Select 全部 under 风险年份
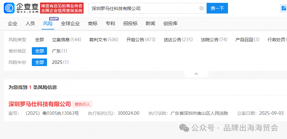Viewport: 287px width, 139px height. (39, 62)
